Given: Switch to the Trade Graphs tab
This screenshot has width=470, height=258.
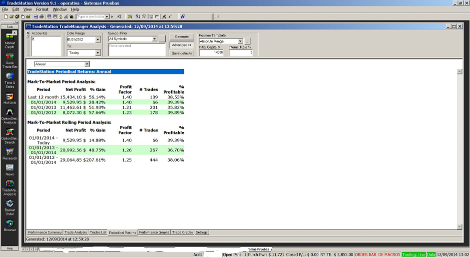Looking at the screenshot, I should point(182,232).
